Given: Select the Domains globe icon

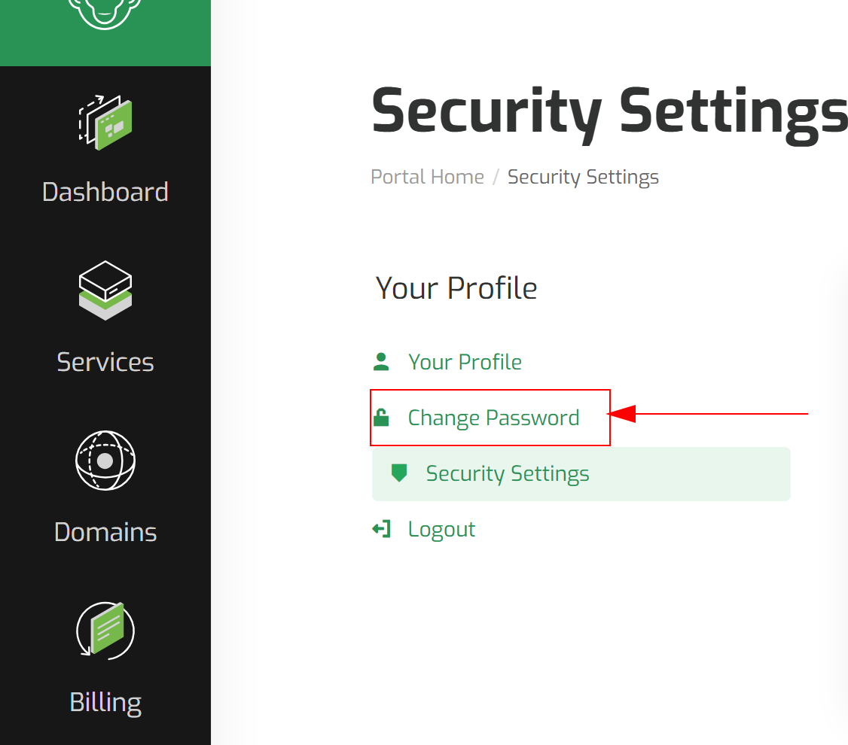Looking at the screenshot, I should point(105,461).
